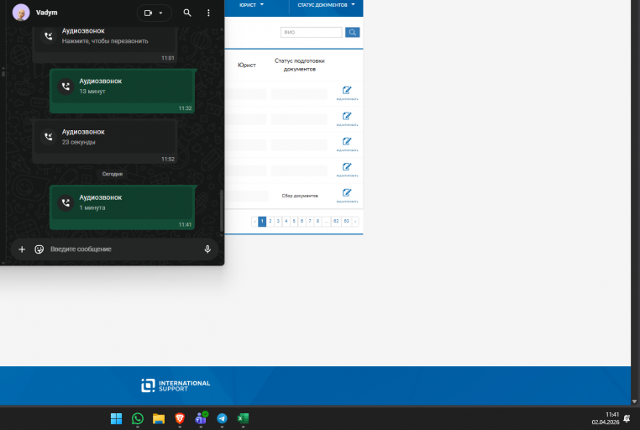Screen dimensions: 640x430
Task: Open Excel from the taskbar
Action: click(243, 418)
